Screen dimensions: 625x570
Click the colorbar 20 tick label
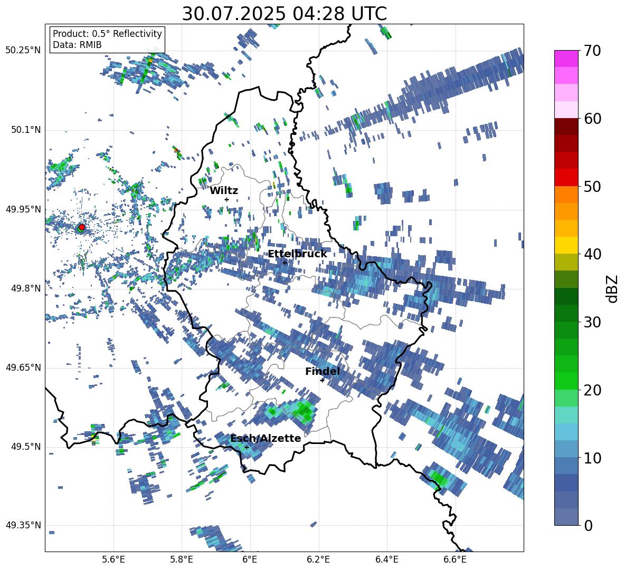592,390
